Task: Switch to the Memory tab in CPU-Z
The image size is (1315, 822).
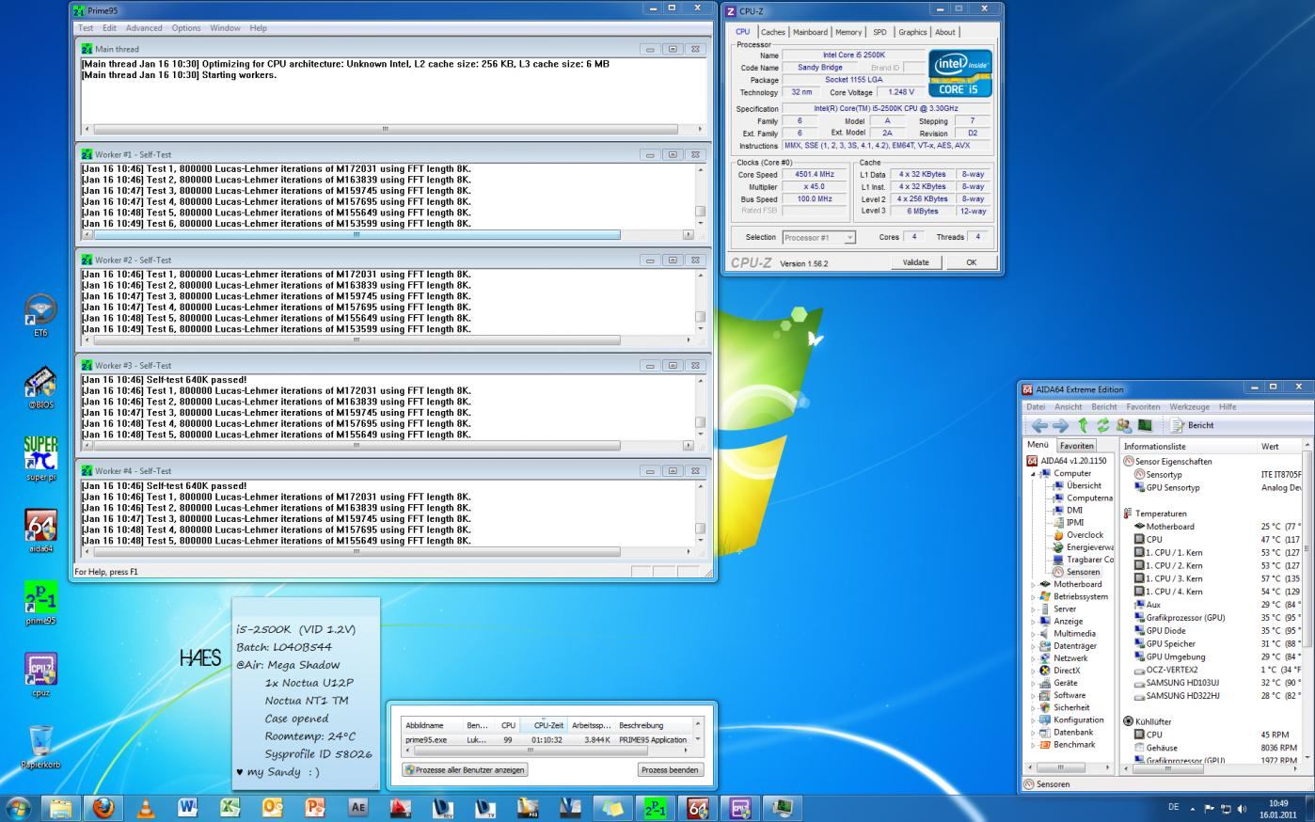Action: click(848, 32)
